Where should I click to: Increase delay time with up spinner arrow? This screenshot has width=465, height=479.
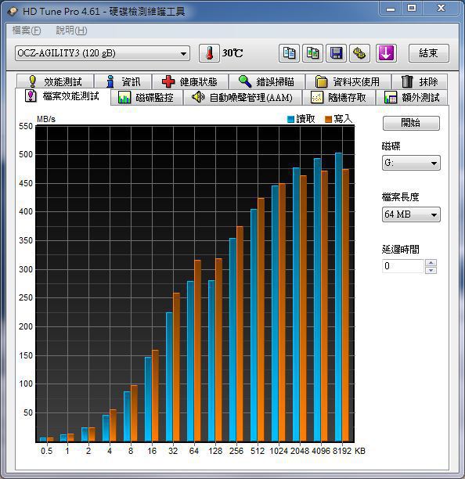coord(431,263)
